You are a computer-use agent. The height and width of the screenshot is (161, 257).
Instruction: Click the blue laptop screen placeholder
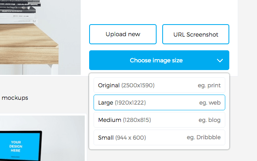20,146
